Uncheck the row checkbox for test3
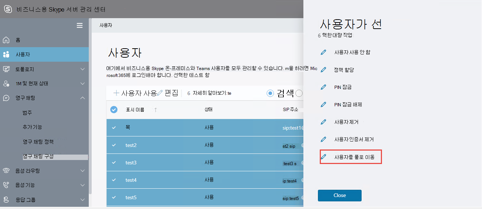482x209 pixels. (x=114, y=163)
